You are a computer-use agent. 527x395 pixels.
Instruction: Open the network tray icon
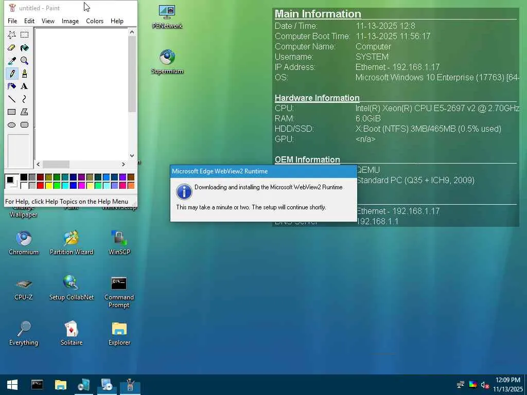(x=461, y=385)
